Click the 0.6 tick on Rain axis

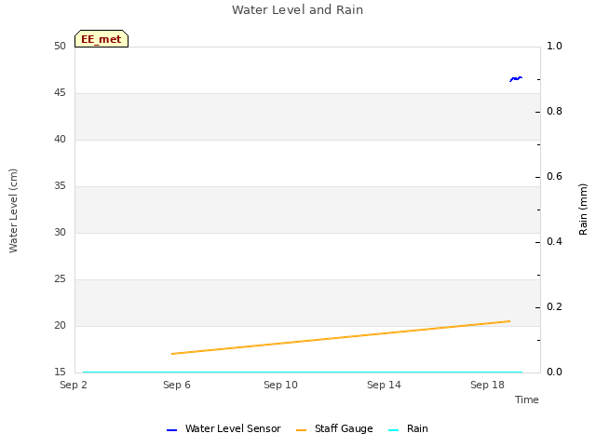(x=554, y=176)
